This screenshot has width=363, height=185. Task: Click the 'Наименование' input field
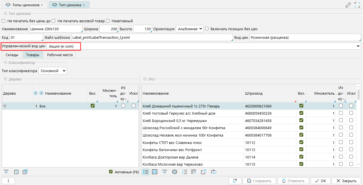point(56,29)
